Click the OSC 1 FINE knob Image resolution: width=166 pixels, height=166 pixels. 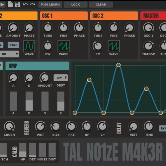click(63, 28)
